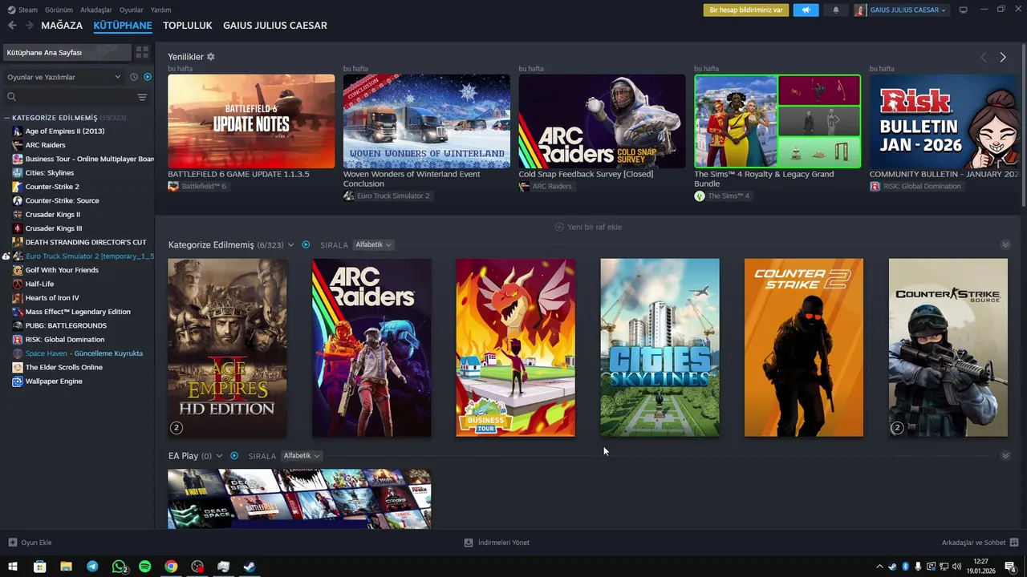Viewport: 1027px width, 577px height.
Task: Open Business Tour game cover
Action: pos(515,348)
